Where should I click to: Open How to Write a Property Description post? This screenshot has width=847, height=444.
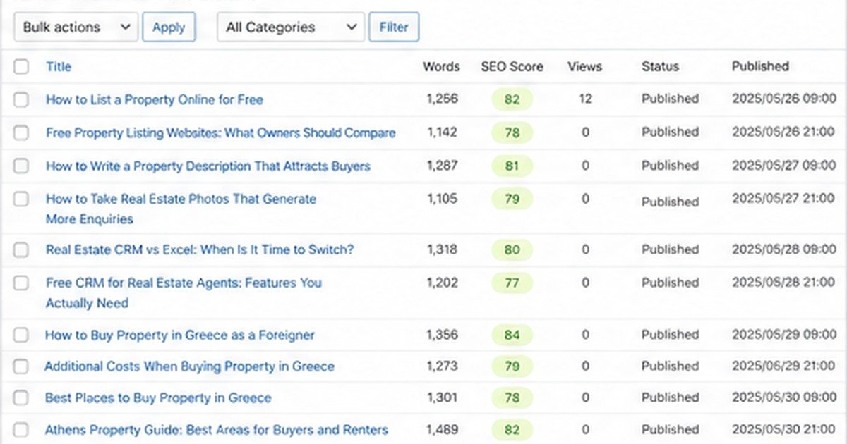point(208,166)
